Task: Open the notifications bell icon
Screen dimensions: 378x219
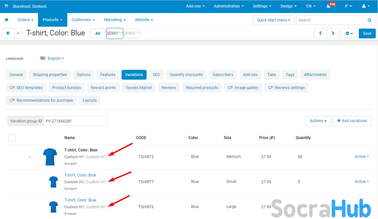Action: pos(329,6)
